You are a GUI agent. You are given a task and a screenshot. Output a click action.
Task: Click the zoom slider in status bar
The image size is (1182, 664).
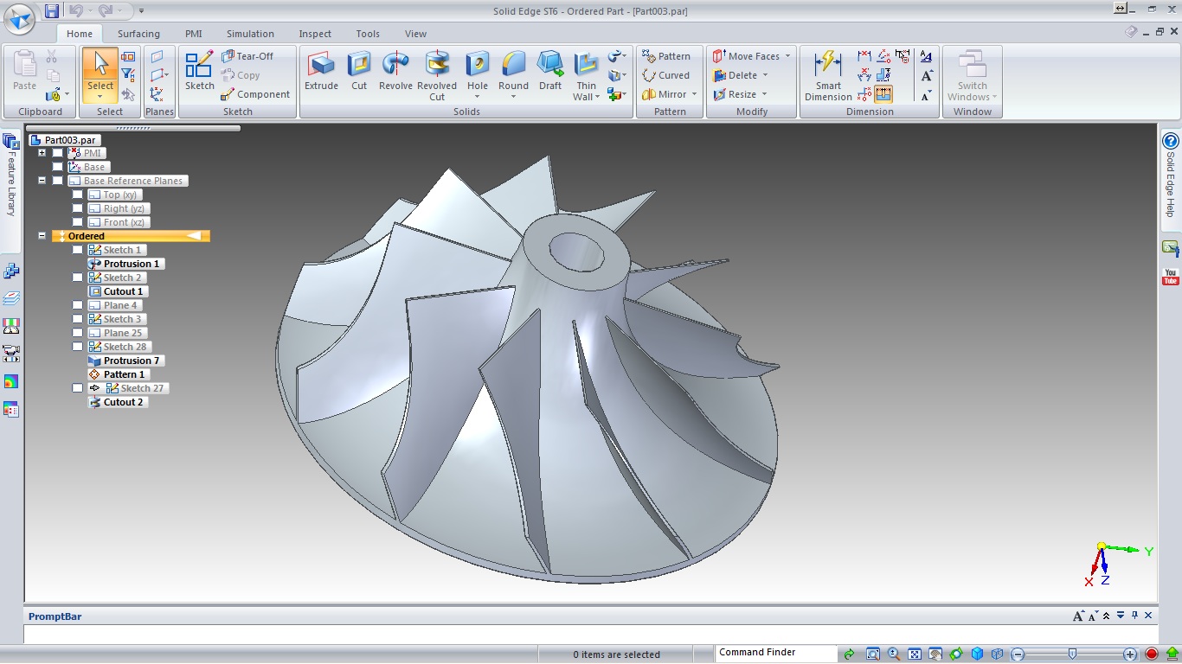(x=1072, y=654)
